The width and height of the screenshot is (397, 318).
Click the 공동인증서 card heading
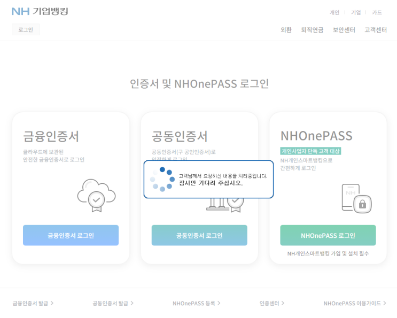tap(180, 136)
